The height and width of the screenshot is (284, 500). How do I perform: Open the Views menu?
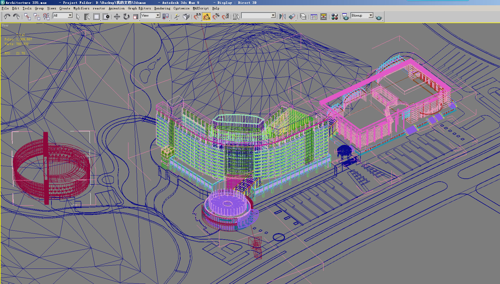(x=51, y=8)
